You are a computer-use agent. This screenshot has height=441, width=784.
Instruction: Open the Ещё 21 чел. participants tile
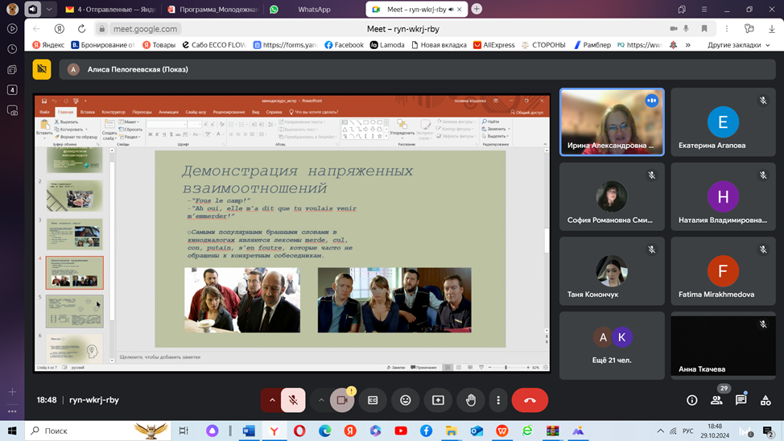coord(612,345)
